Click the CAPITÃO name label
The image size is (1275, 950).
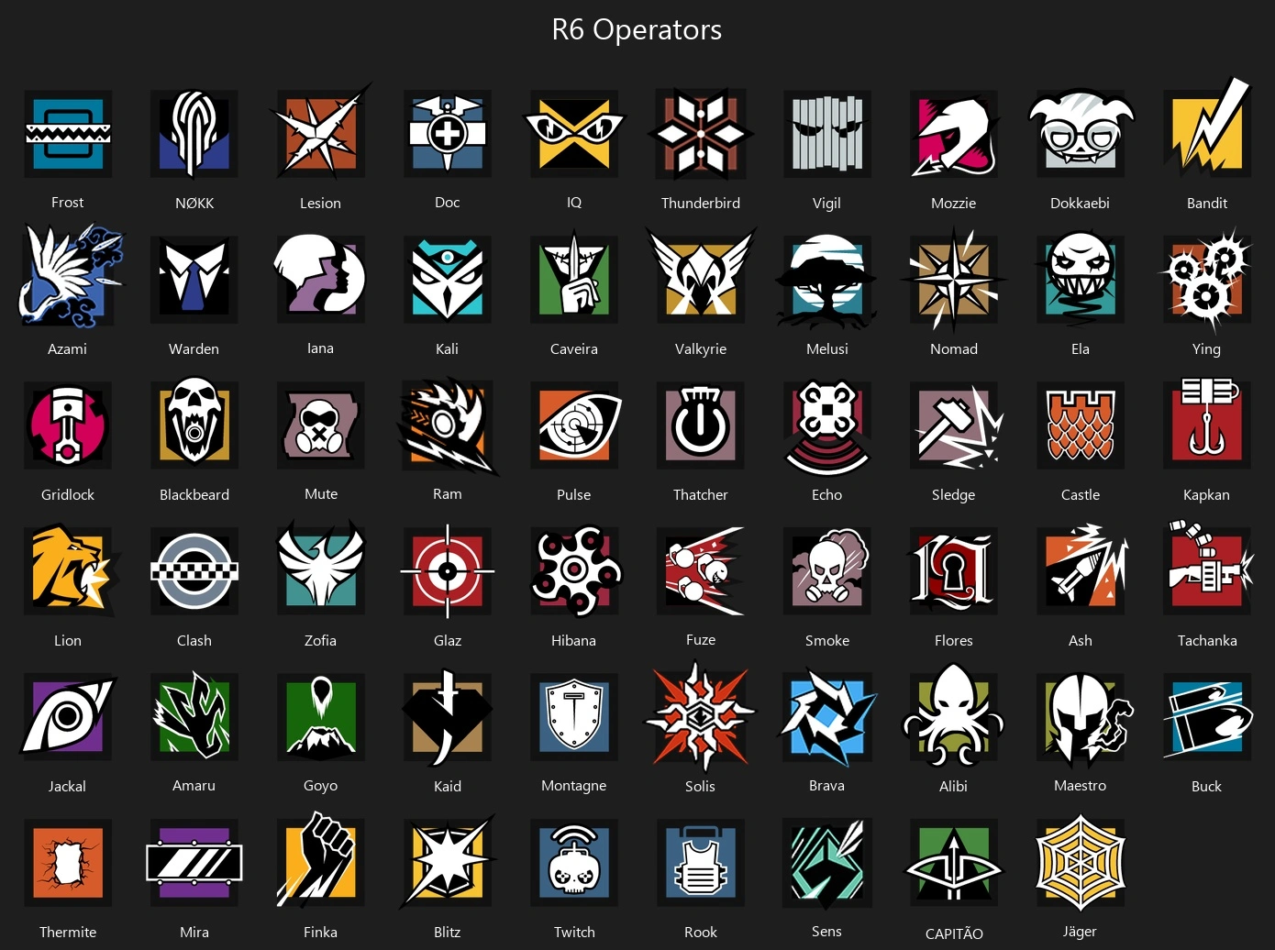pyautogui.click(x=954, y=933)
